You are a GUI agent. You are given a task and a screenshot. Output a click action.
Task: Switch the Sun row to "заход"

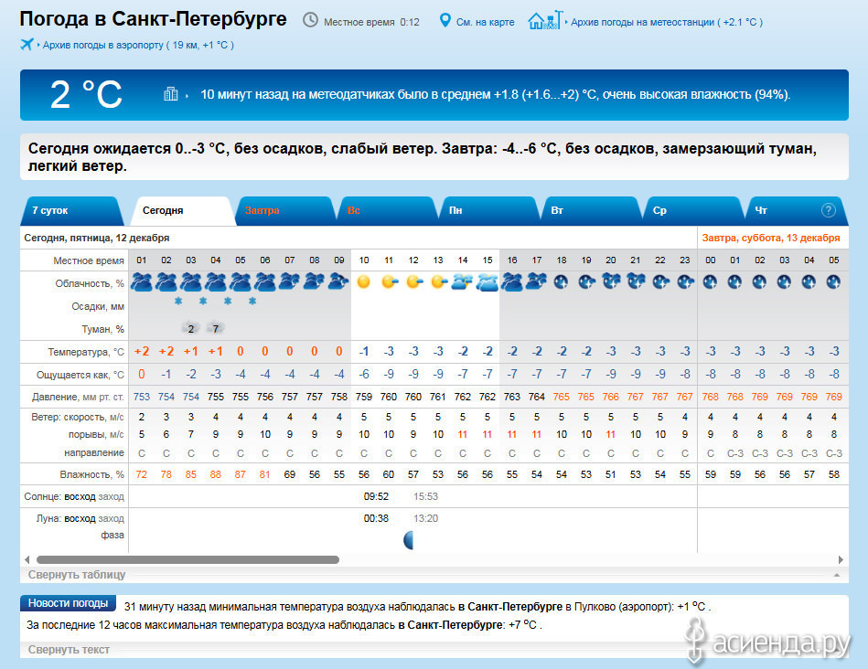tap(111, 496)
